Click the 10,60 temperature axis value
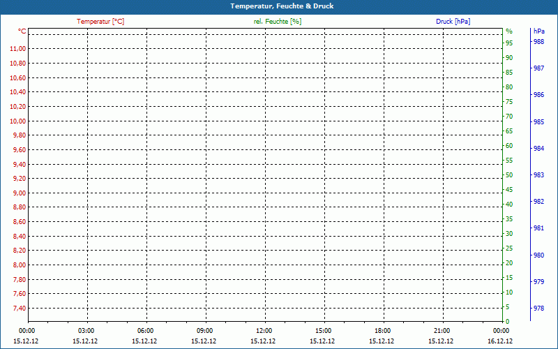The height and width of the screenshot is (349, 558). pyautogui.click(x=18, y=78)
